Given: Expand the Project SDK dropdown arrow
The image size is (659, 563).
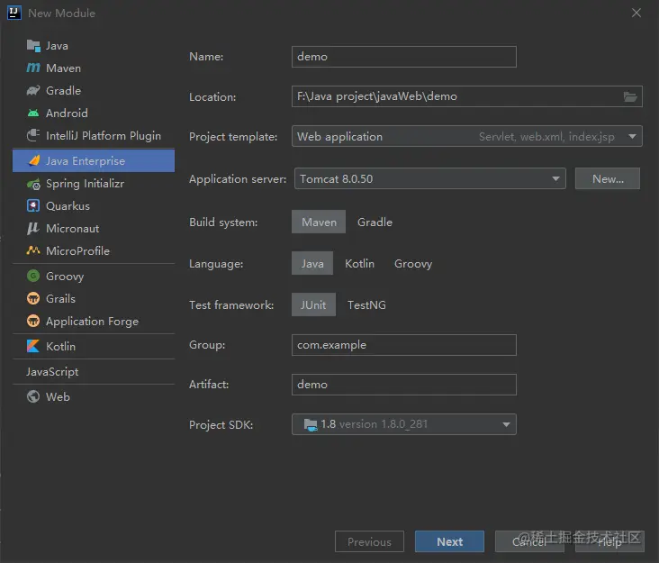Looking at the screenshot, I should click(x=506, y=424).
